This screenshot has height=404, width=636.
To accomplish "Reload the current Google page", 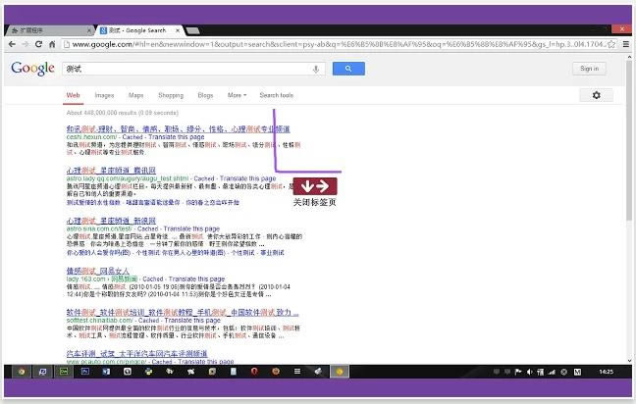I will tap(38, 44).
